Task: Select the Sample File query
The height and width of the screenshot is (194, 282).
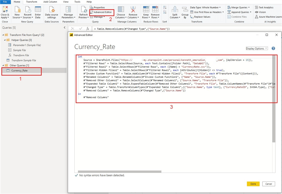Action: (19, 50)
